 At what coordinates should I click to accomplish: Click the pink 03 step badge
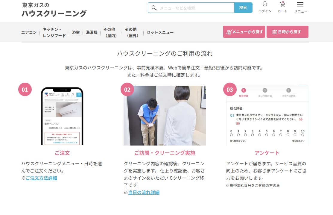pos(230,90)
